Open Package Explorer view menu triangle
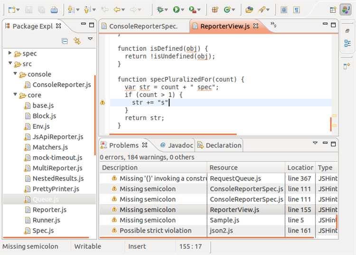356x255 pixels. click(x=90, y=39)
